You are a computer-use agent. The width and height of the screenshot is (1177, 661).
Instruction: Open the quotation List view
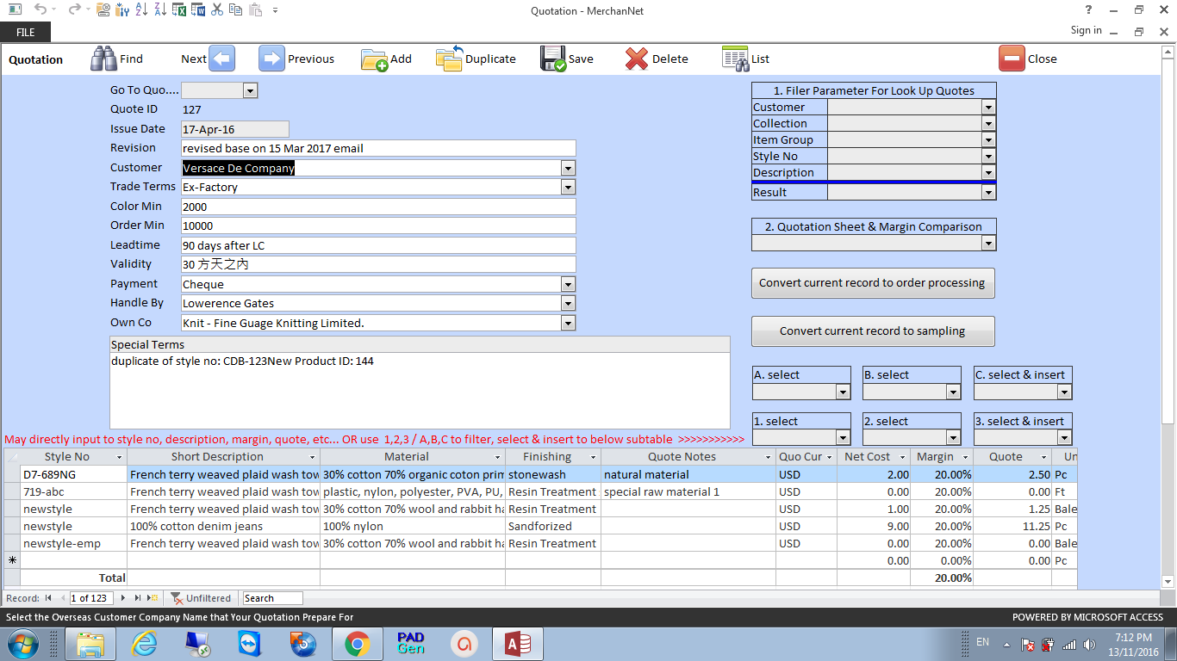click(x=746, y=58)
